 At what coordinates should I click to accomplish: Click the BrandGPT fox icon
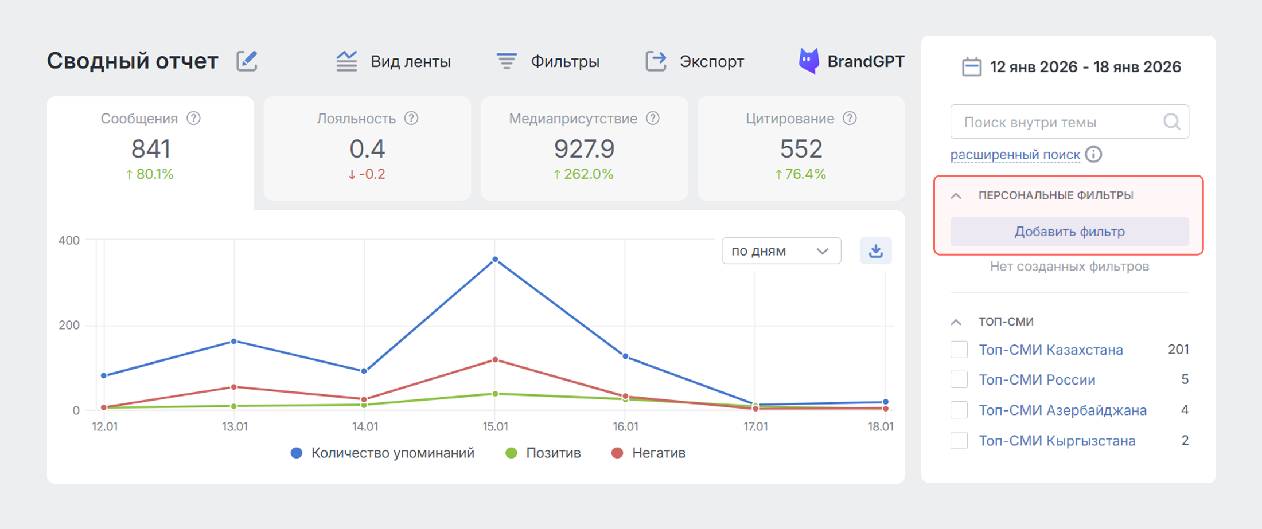point(809,61)
